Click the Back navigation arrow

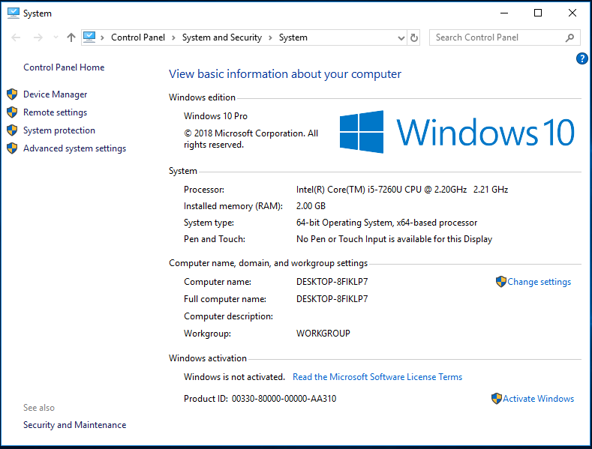[16, 37]
